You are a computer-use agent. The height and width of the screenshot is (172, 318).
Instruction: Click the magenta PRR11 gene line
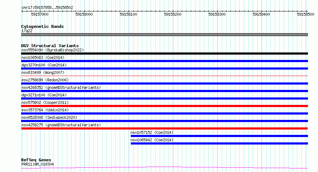tap(164, 168)
